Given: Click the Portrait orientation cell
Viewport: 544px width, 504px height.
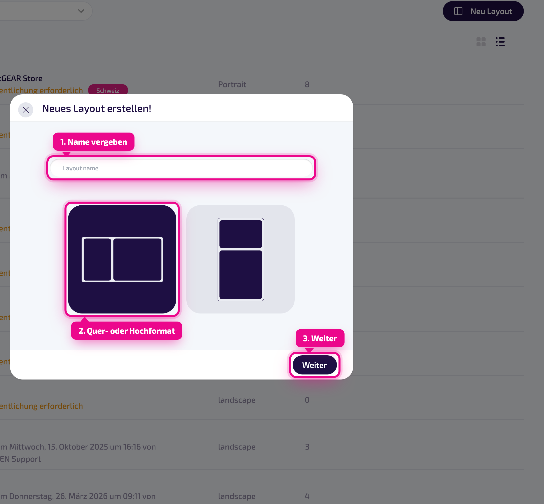Looking at the screenshot, I should (232, 84).
